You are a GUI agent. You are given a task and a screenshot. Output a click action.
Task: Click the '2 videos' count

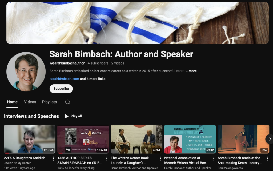[118, 63]
